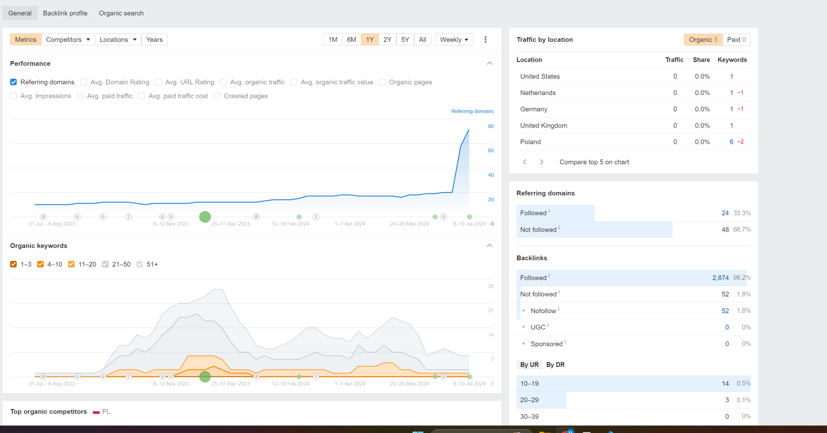Viewport: 827px width, 433px height.
Task: Open the Competitors dropdown
Action: click(x=68, y=39)
